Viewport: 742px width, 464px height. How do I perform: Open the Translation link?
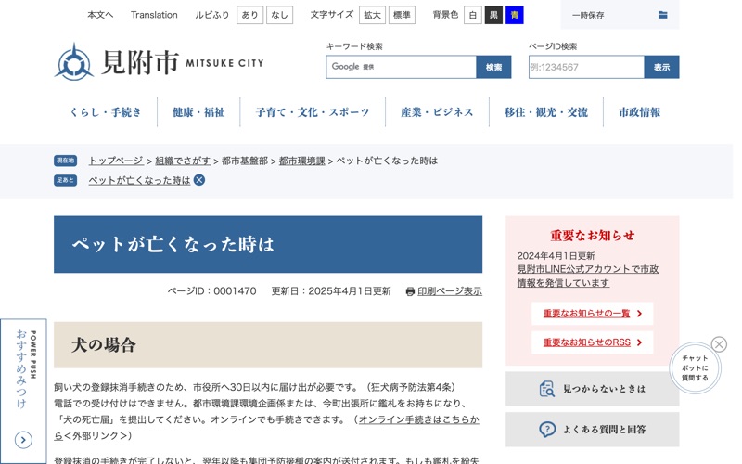[x=154, y=15]
